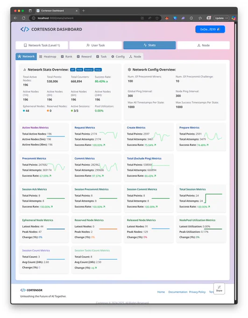Click the Share icon button

(x=219, y=289)
